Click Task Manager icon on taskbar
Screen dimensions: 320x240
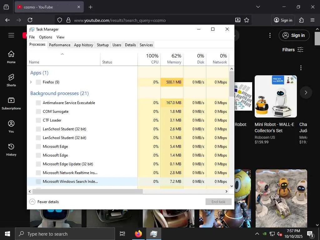pos(153,234)
